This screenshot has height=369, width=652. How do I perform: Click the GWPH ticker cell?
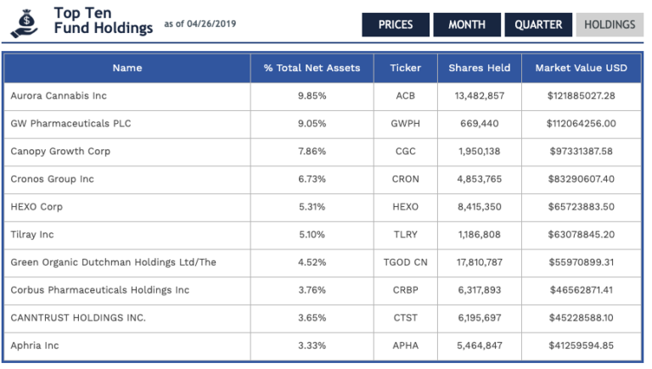(x=406, y=124)
